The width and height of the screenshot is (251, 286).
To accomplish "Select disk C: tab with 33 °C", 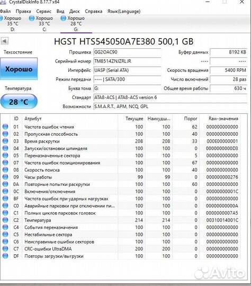I will coord(42,24).
